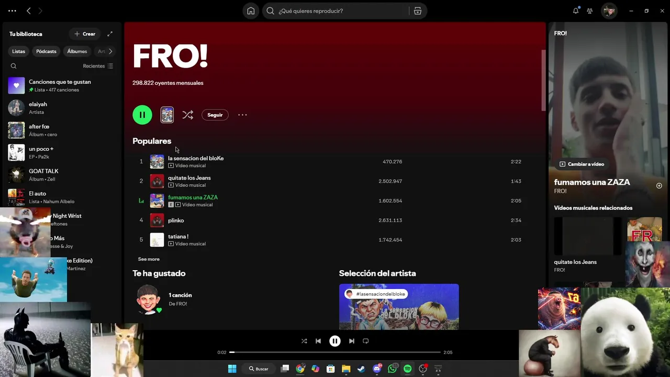Open the Browse icon in the search bar
670x377 pixels.
tap(418, 10)
